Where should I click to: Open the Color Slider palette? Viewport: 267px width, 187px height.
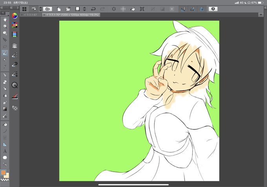15,34
